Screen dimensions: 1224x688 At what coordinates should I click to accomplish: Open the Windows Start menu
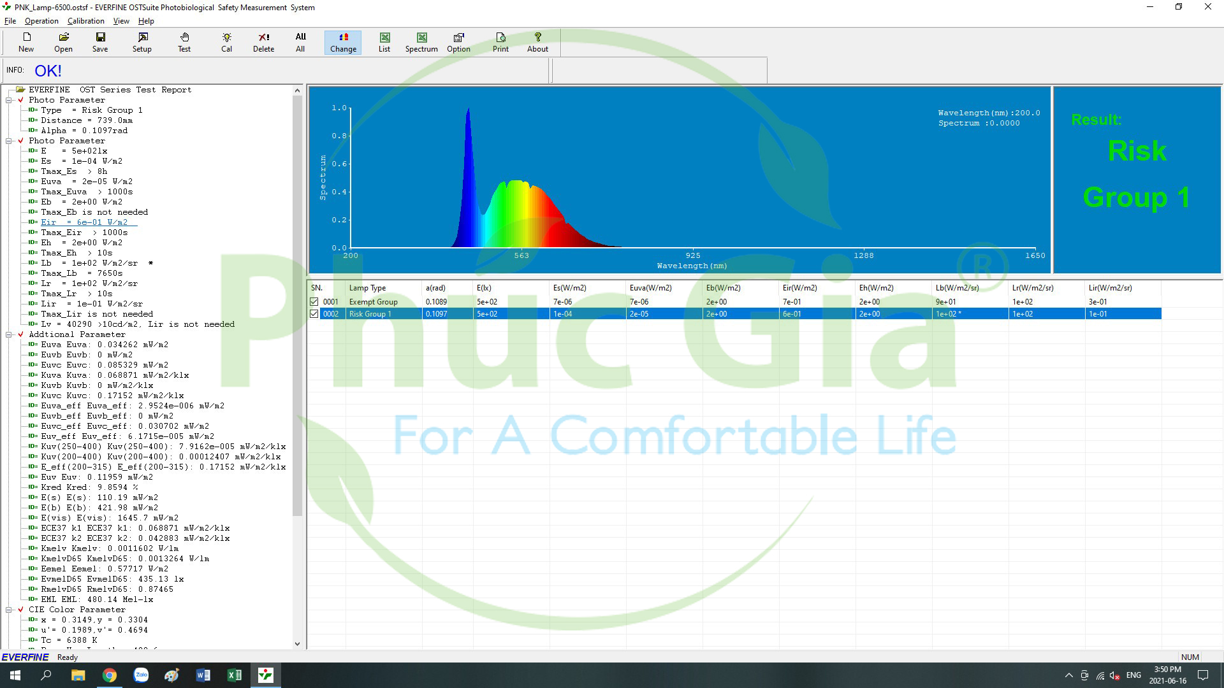[15, 675]
